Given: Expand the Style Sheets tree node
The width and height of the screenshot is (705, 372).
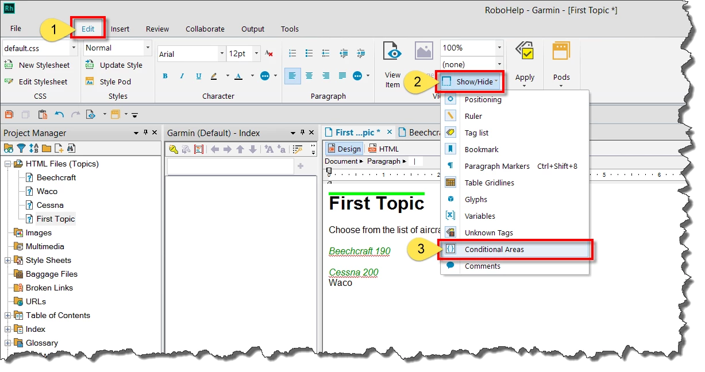Looking at the screenshot, I should [7, 260].
